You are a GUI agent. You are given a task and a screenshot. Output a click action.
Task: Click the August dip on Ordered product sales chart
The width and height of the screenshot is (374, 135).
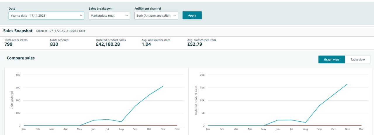tap(305, 122)
